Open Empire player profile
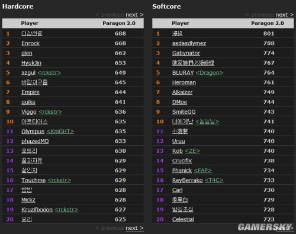Viewport: 296px width, 234px height. (30, 92)
